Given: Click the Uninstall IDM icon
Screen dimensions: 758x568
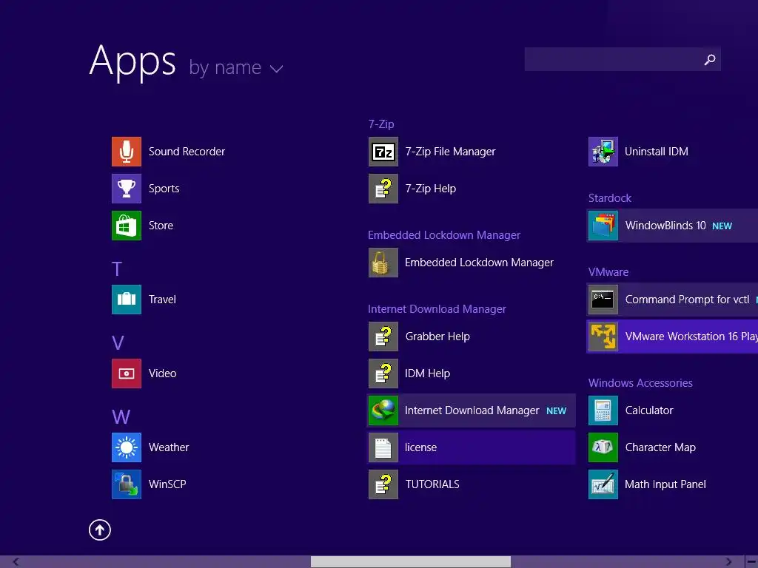Looking at the screenshot, I should (x=603, y=151).
